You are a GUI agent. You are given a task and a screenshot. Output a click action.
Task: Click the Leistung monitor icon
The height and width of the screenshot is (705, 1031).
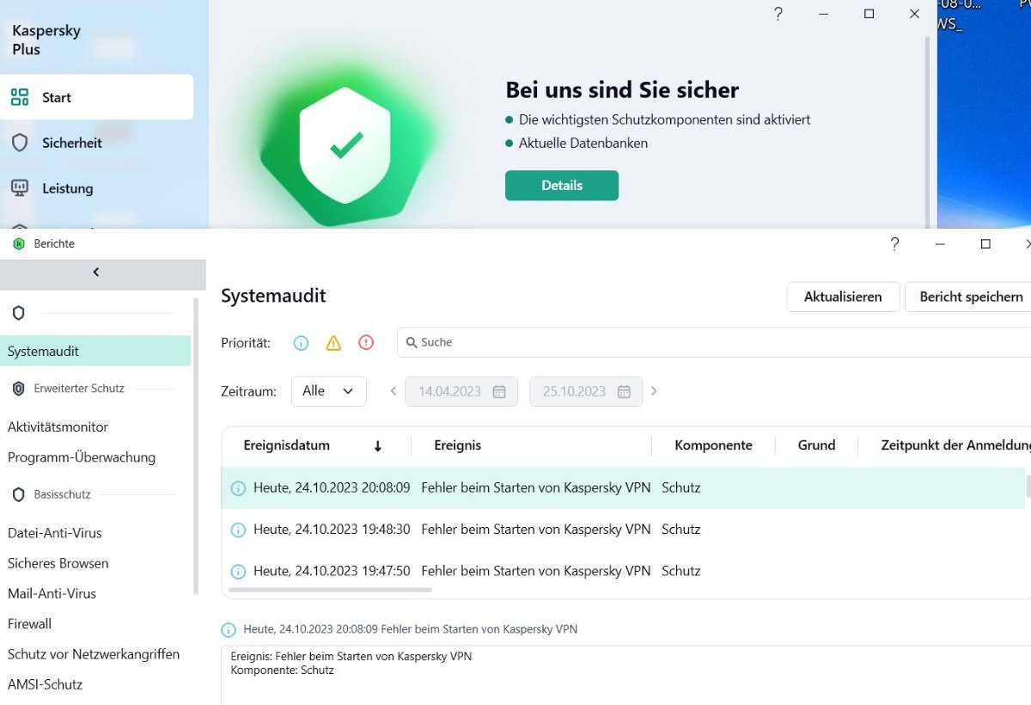[x=20, y=188]
